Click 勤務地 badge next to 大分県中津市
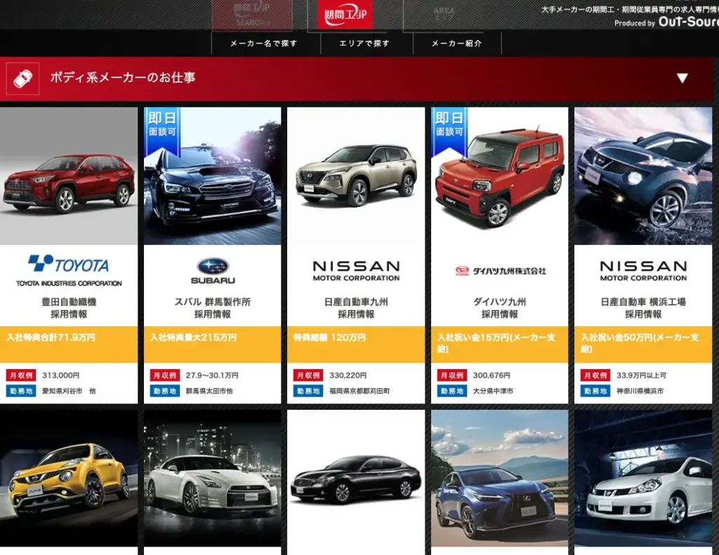This screenshot has height=555, width=719. 451,391
